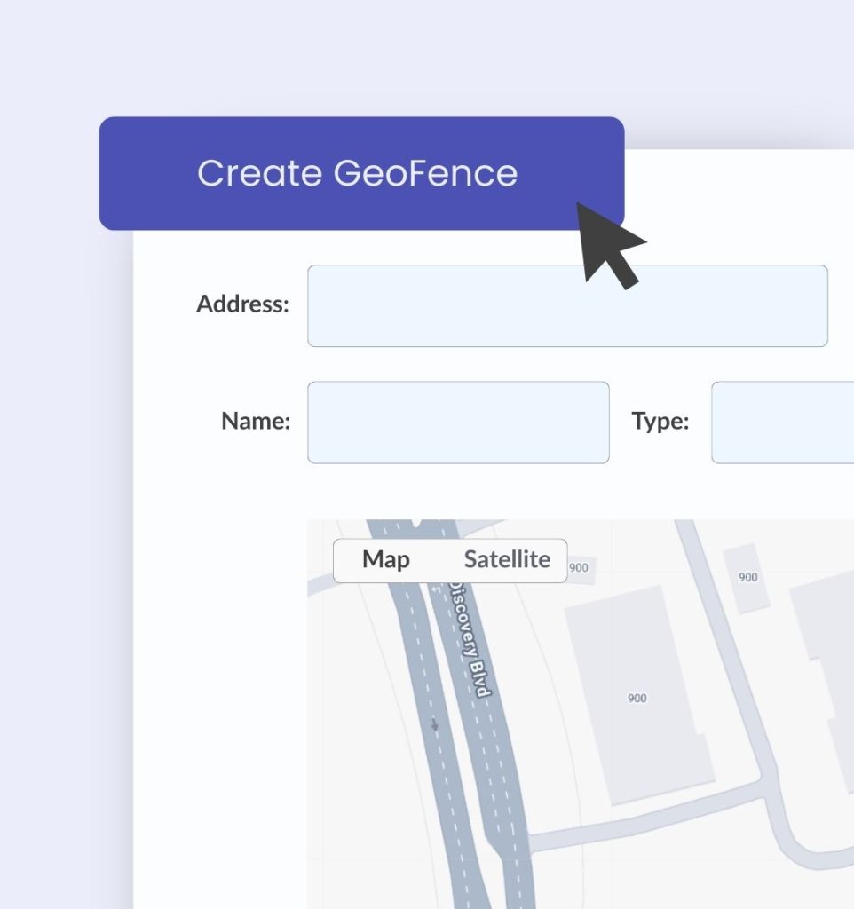This screenshot has width=854, height=909.
Task: Switch to the Satellite map view
Action: (x=508, y=559)
